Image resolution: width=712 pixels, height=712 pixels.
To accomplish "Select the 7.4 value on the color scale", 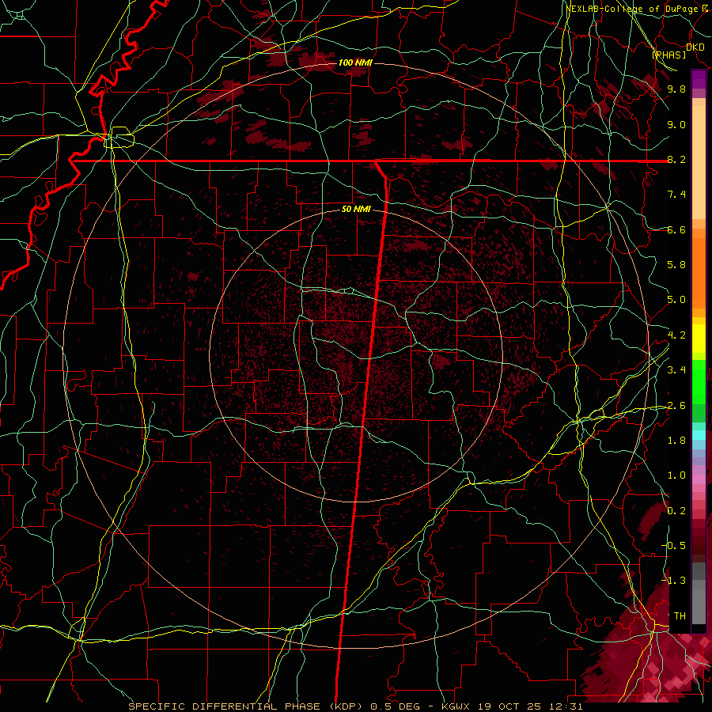I will (x=676, y=195).
